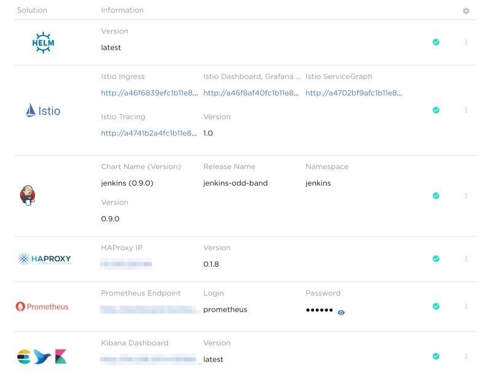The height and width of the screenshot is (385, 491).
Task: Open table settings gear icon
Action: 466,11
